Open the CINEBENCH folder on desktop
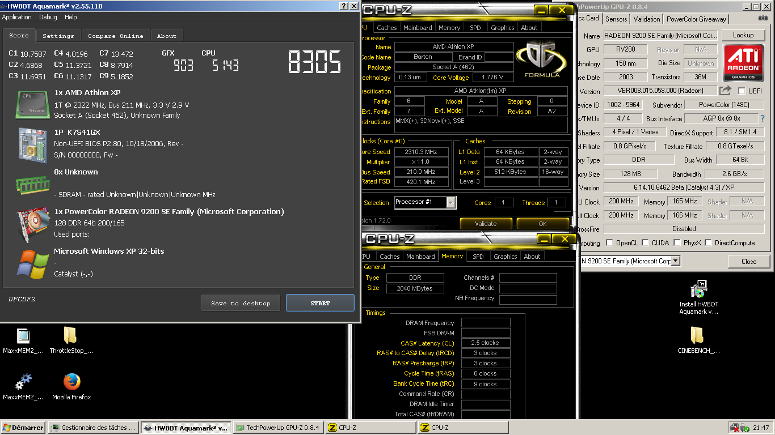Screen dimensions: 775x435 coord(697,335)
